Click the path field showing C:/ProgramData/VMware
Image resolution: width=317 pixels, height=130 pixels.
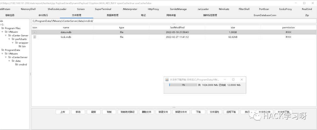point(174,21)
